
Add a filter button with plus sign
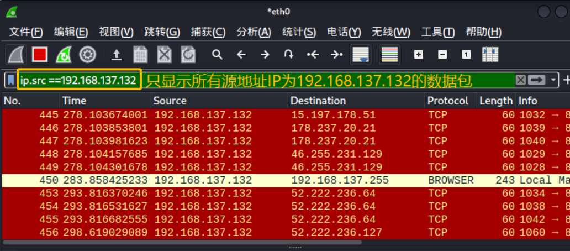pyautogui.click(x=566, y=80)
